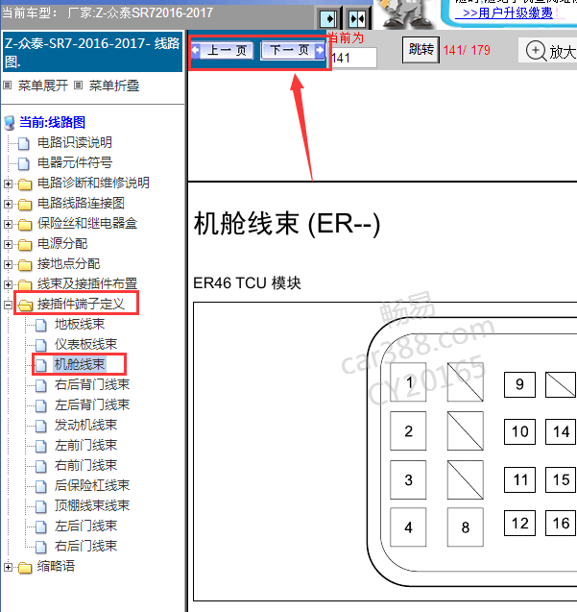Click terminal 12 in ER46 connector diagram
Image resolution: width=577 pixels, height=612 pixels.
(x=519, y=523)
